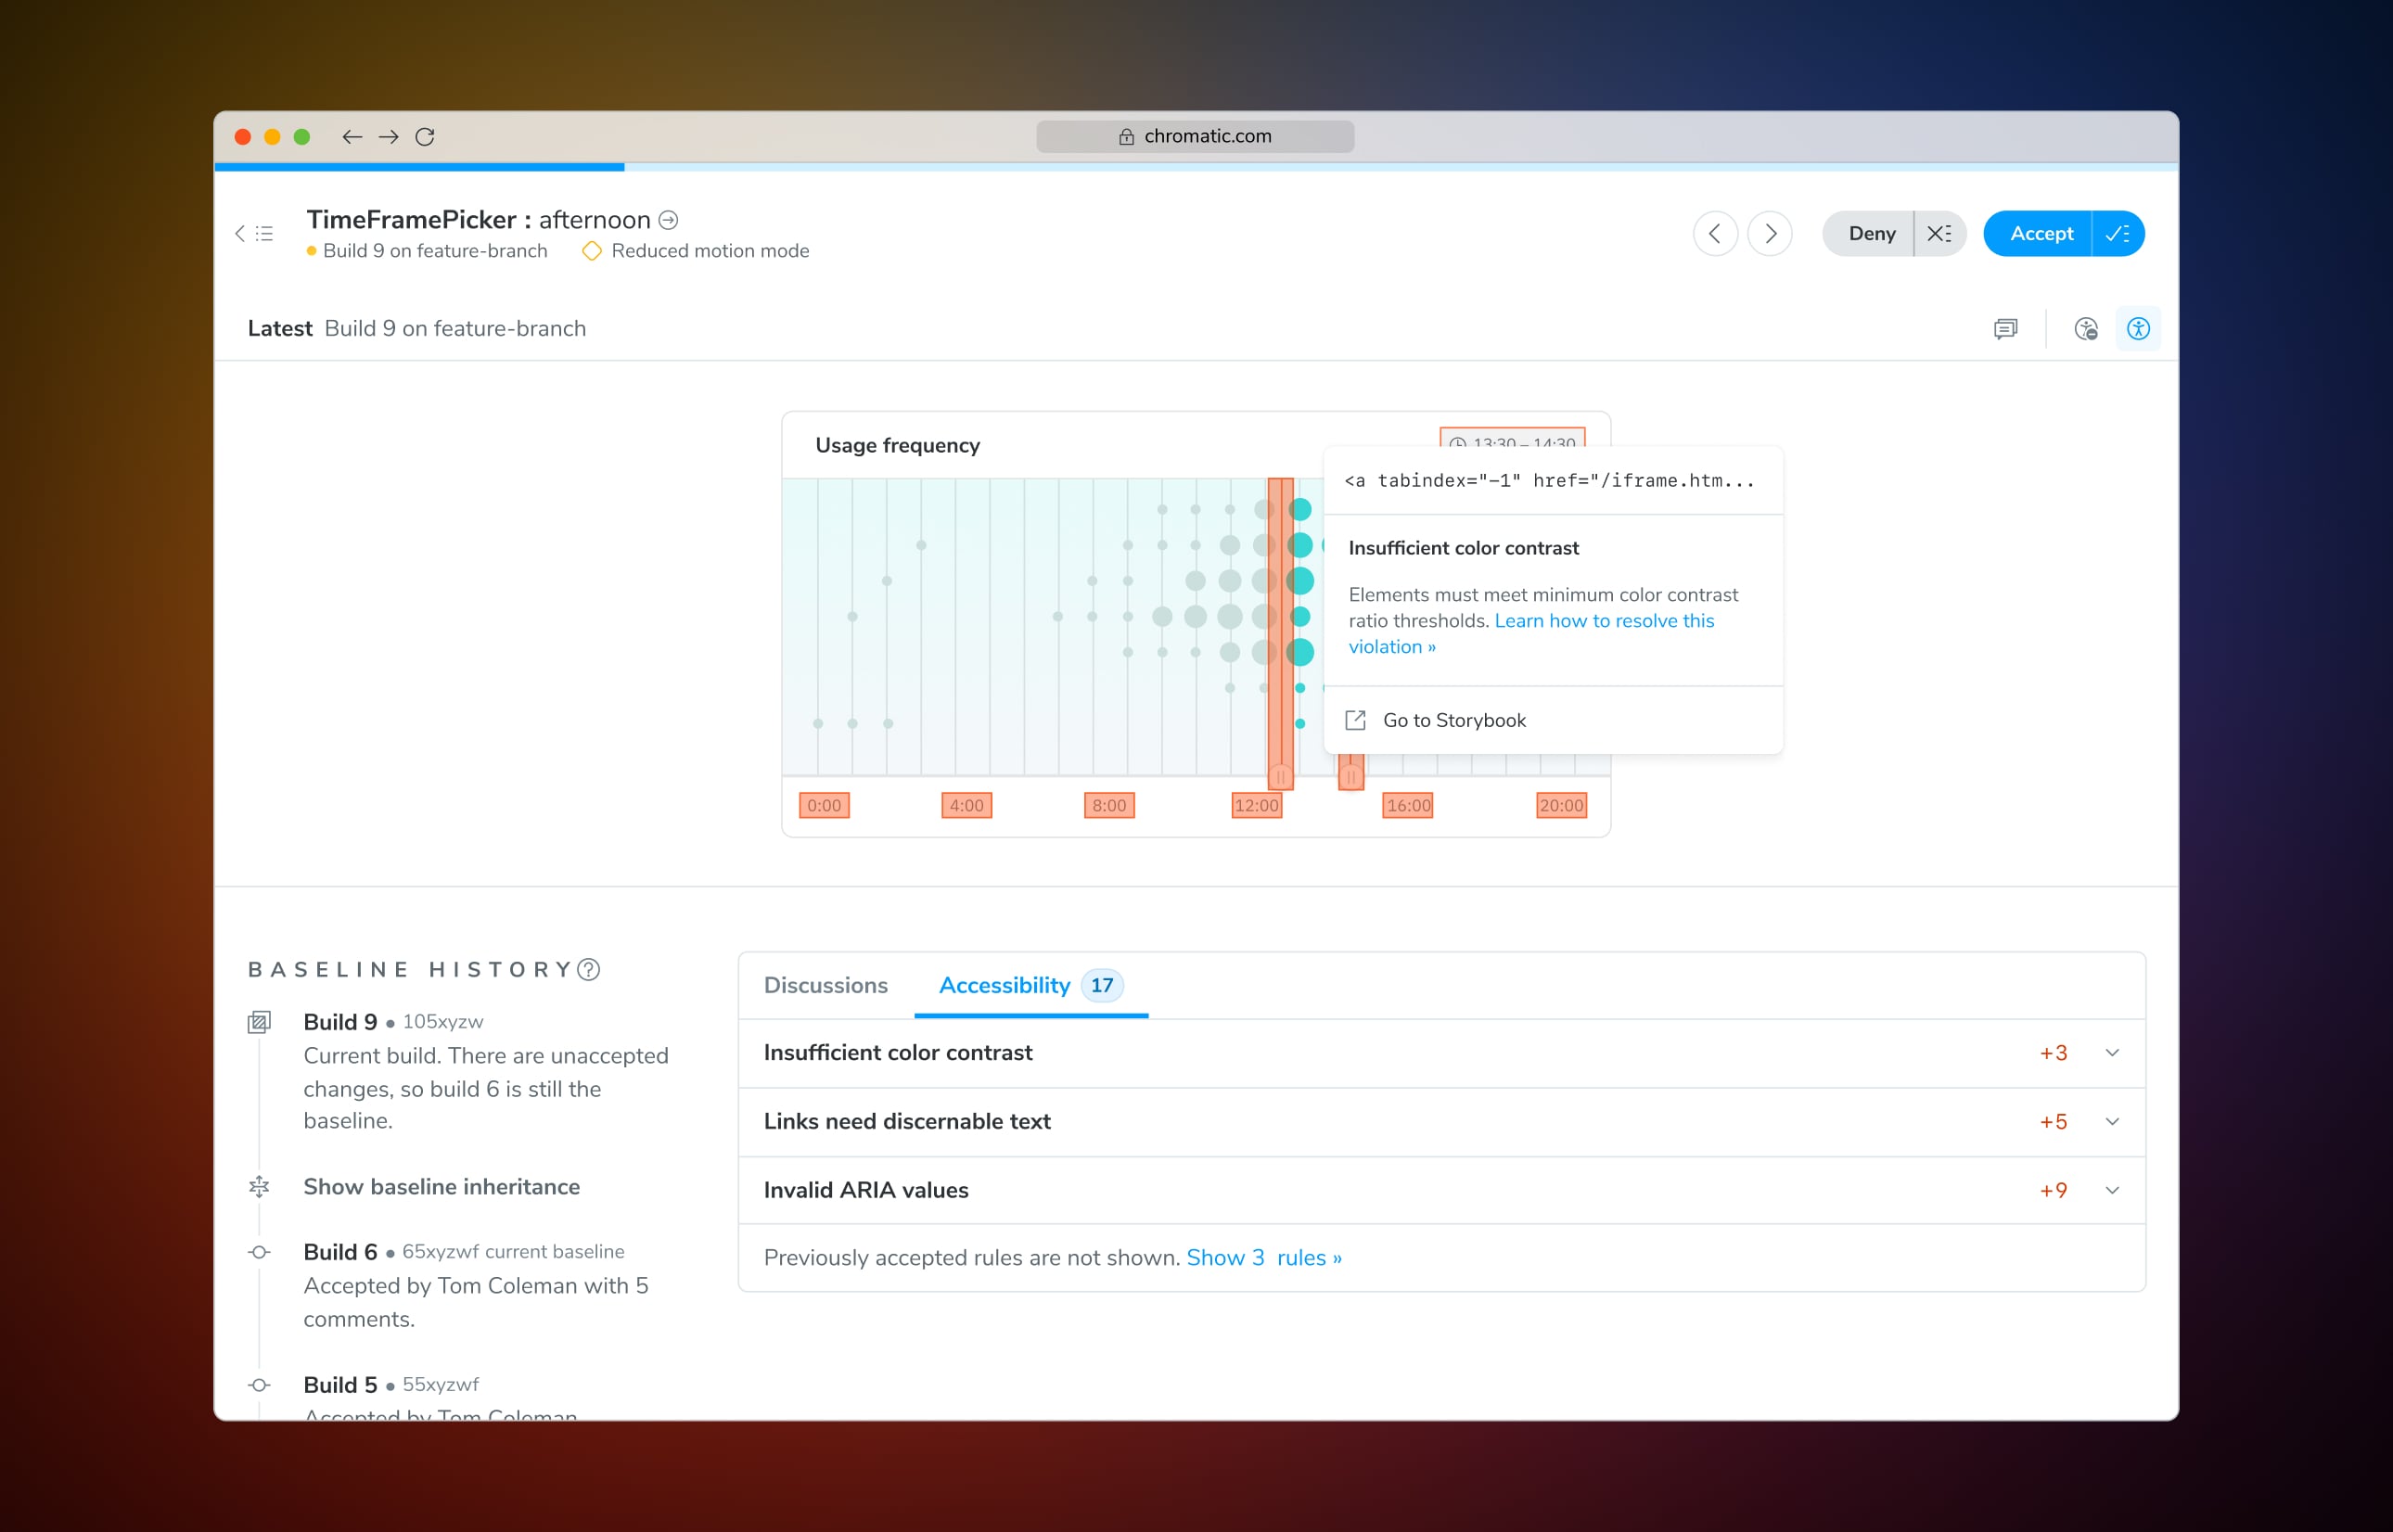
Task: Expand Links need discernable text row
Action: coord(2111,1121)
